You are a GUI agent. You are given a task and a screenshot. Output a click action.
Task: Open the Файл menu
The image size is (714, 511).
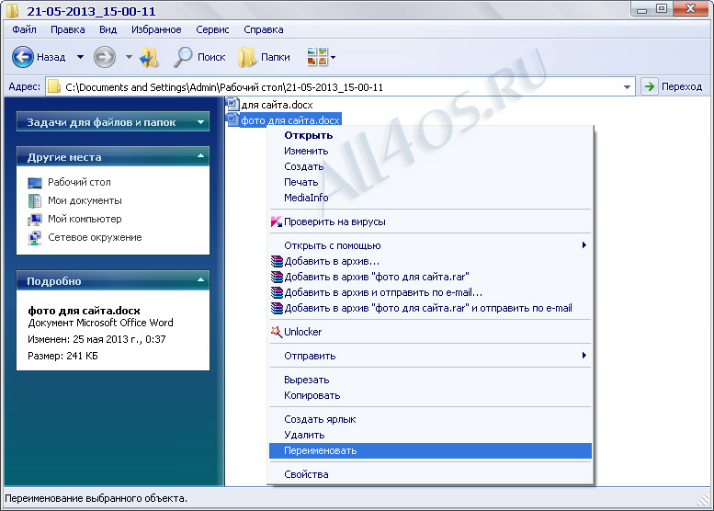click(24, 29)
